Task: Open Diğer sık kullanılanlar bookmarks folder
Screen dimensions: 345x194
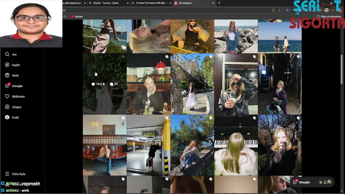Action: [x=329, y=16]
